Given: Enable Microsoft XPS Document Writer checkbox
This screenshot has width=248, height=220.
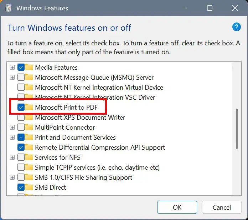Looking at the screenshot, I should click(21, 117).
